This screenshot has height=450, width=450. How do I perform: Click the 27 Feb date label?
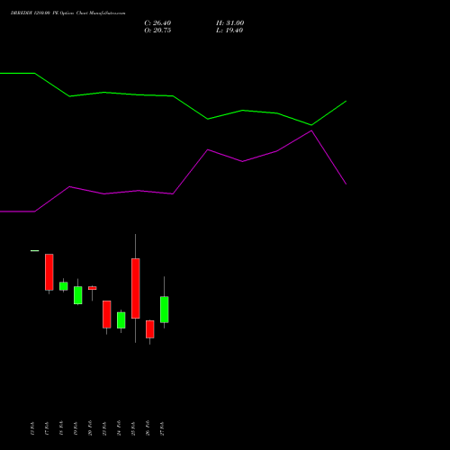162,428
